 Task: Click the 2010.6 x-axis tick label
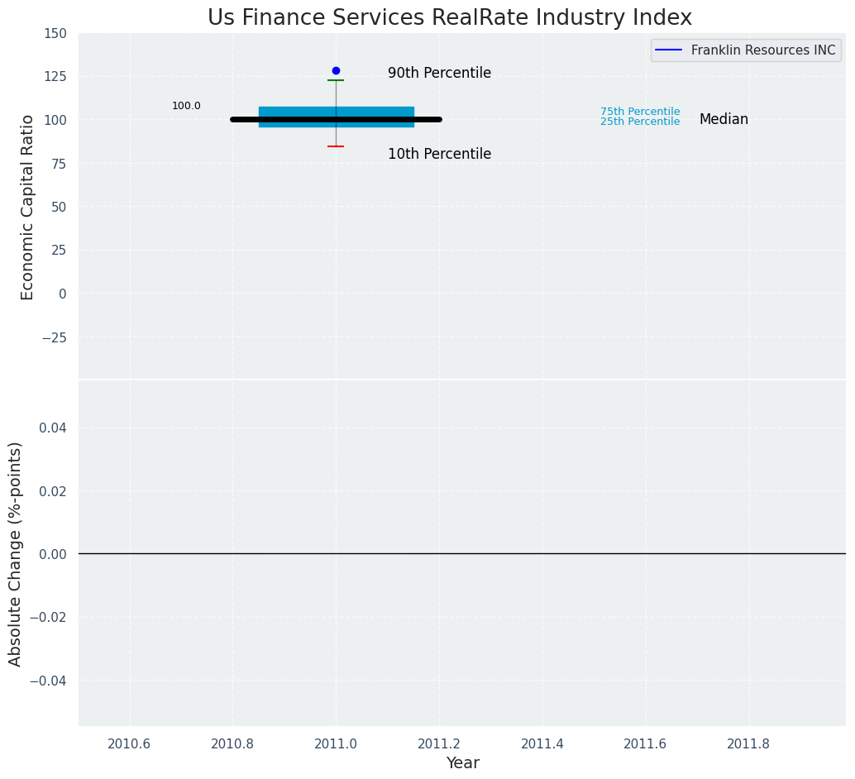pyautogui.click(x=129, y=743)
